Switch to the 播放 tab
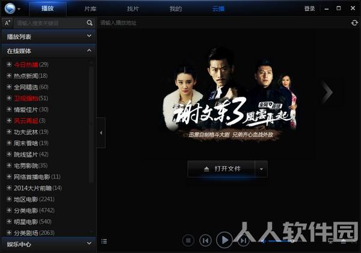The height and width of the screenshot is (253, 361). click(48, 8)
